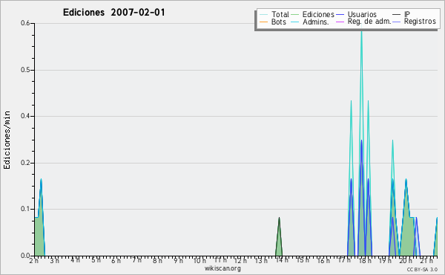This screenshot has width=445, height=275.
Task: Click the orange Bots legend swatch
Action: pos(263,22)
